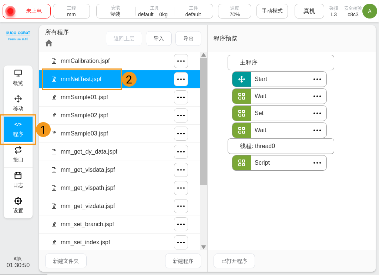Open the 概览 overview panel icon
This screenshot has width=379, height=275.
coord(18,78)
